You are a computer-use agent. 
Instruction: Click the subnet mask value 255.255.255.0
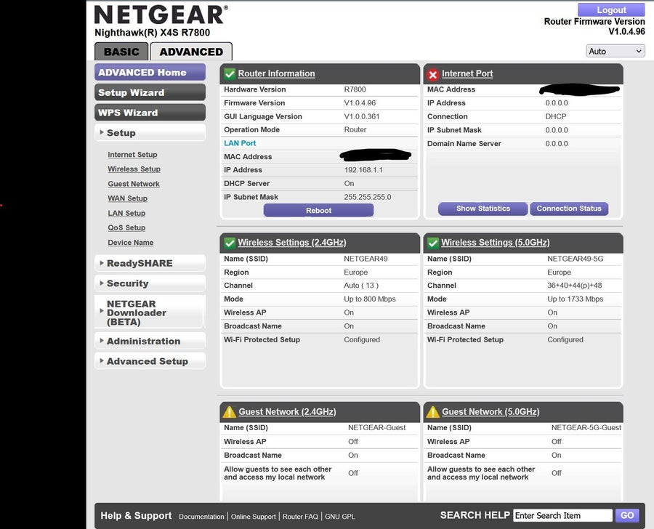click(x=368, y=197)
